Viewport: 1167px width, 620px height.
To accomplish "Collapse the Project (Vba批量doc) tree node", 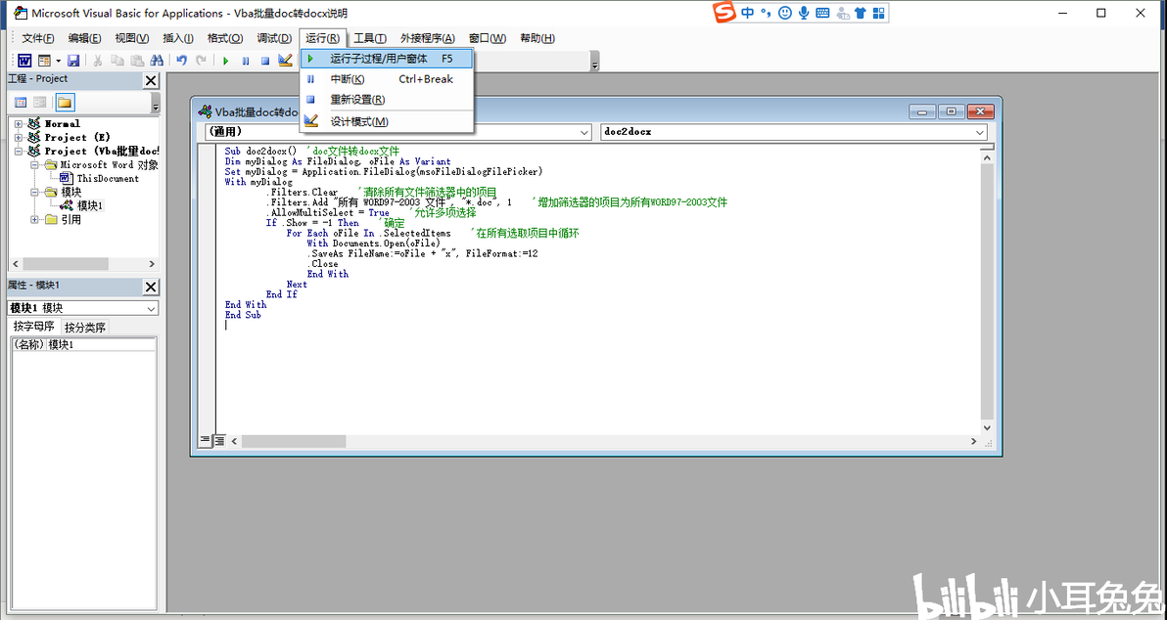I will pyautogui.click(x=19, y=151).
